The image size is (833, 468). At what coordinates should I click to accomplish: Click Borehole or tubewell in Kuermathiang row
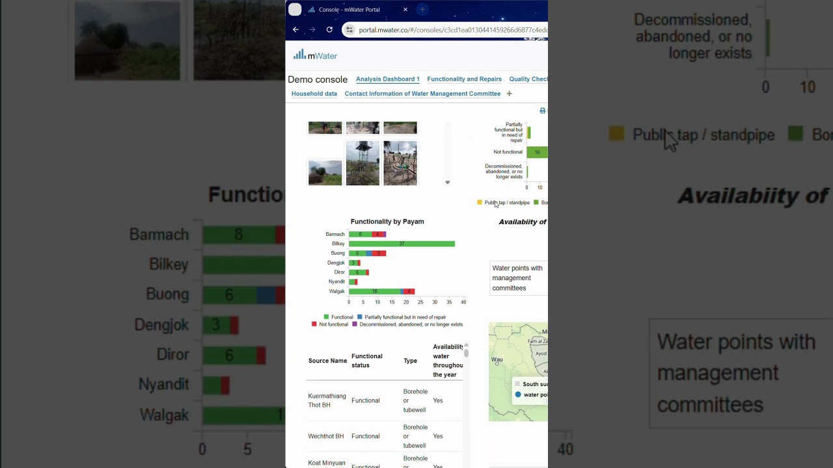[x=415, y=400]
